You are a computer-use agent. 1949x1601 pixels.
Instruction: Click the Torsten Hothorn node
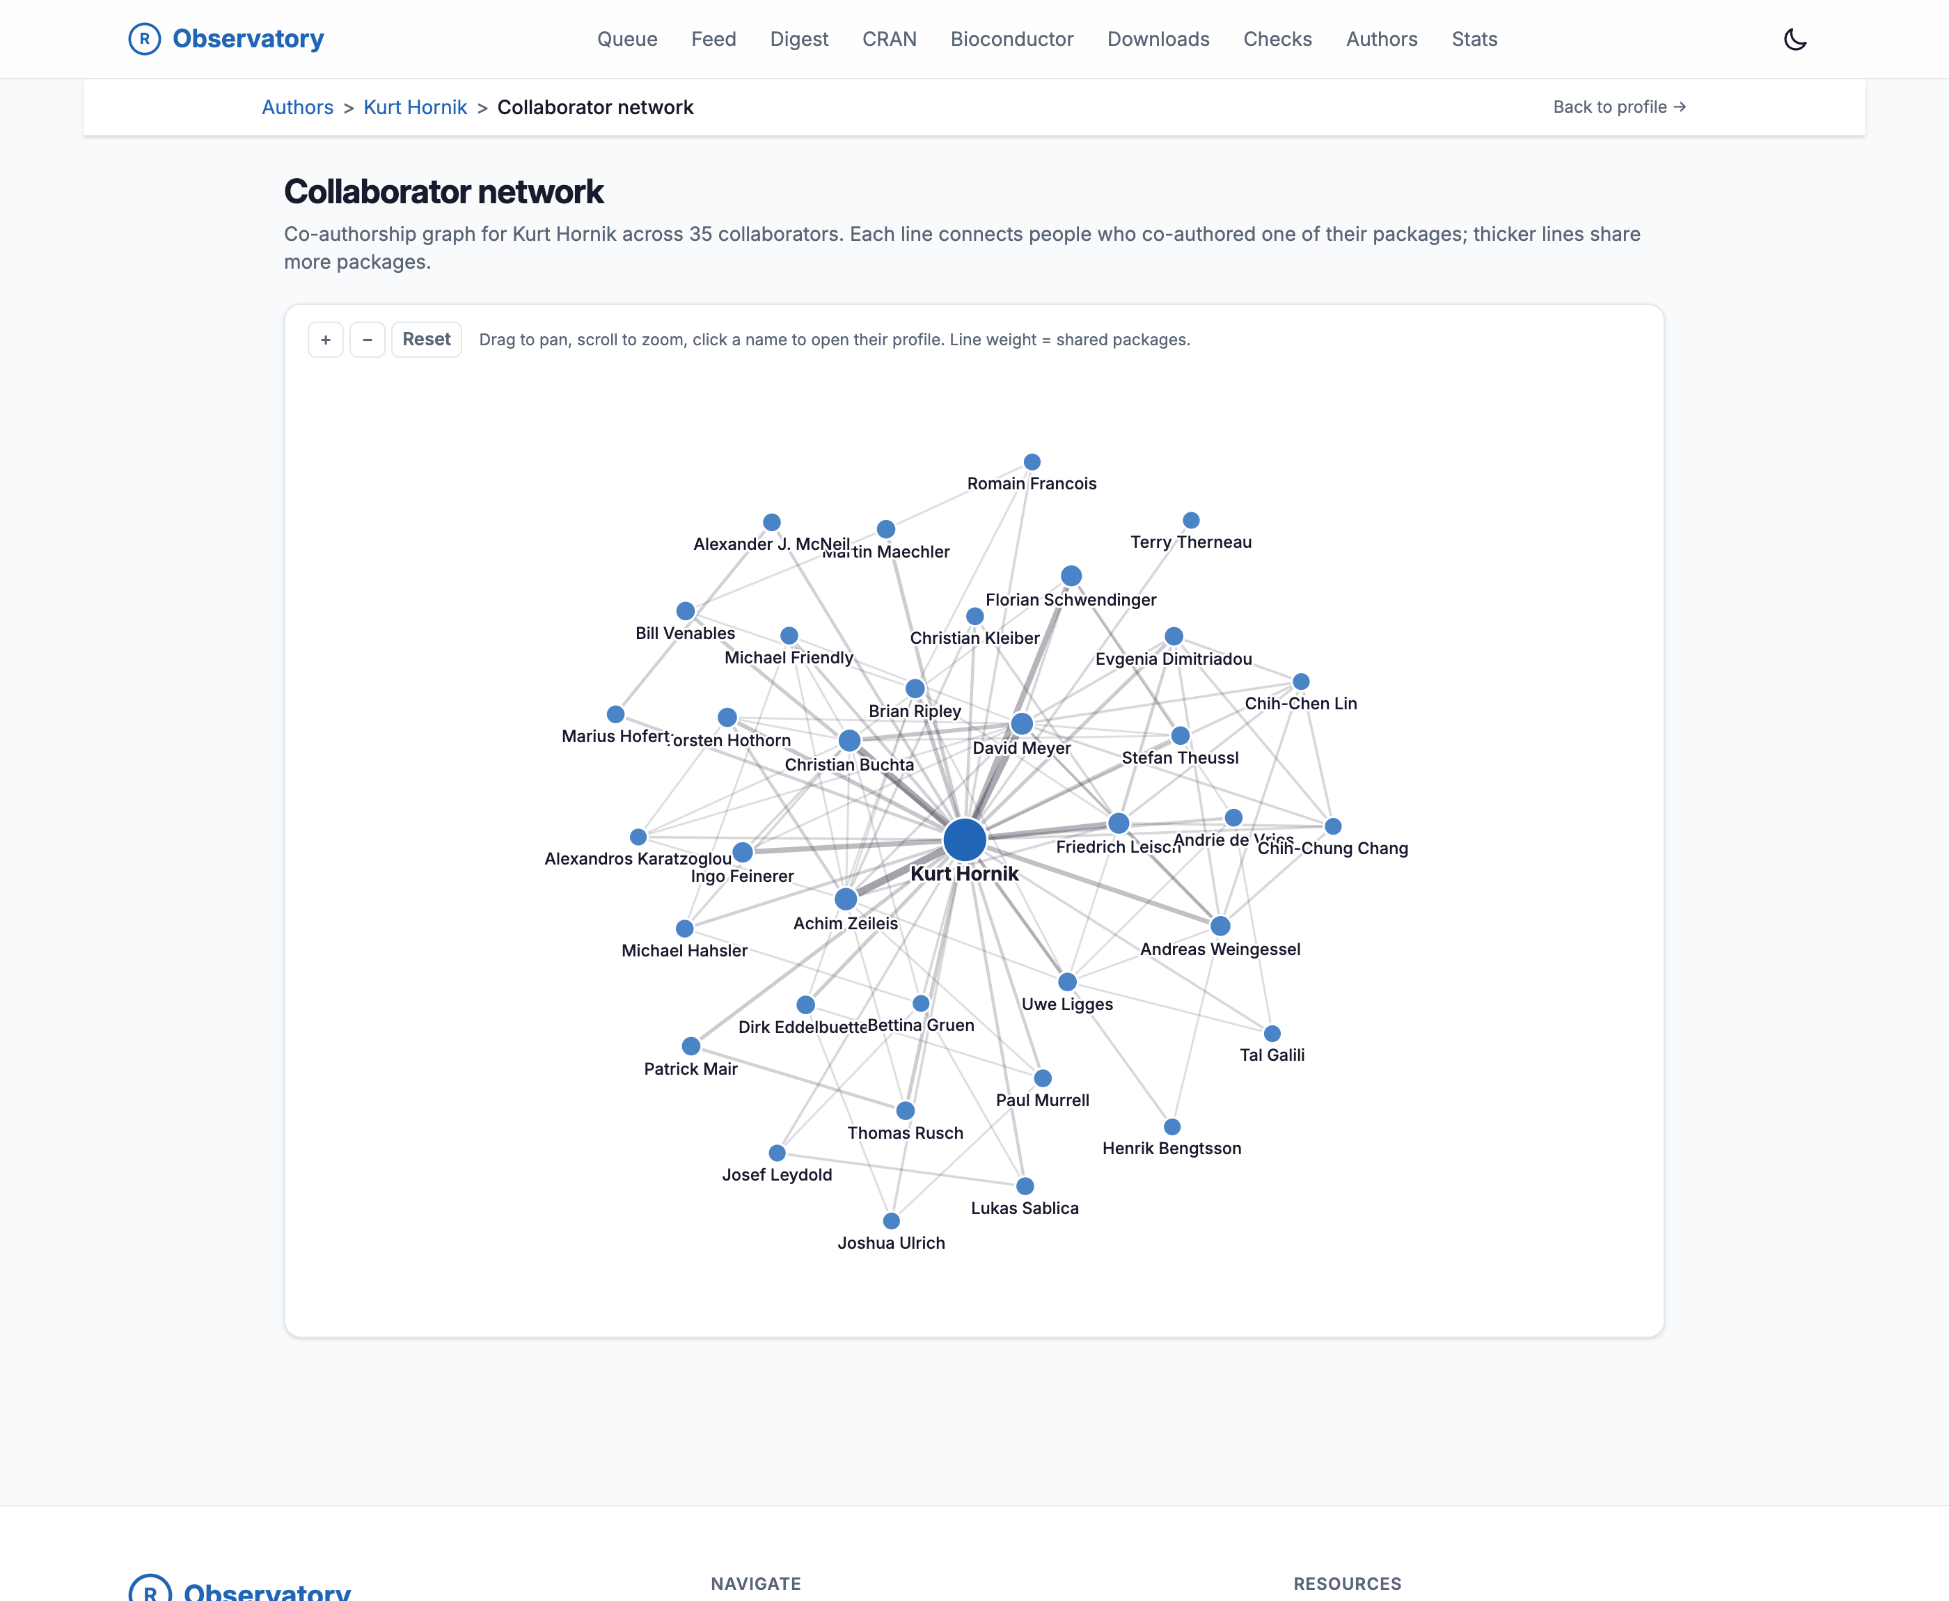[x=727, y=718]
